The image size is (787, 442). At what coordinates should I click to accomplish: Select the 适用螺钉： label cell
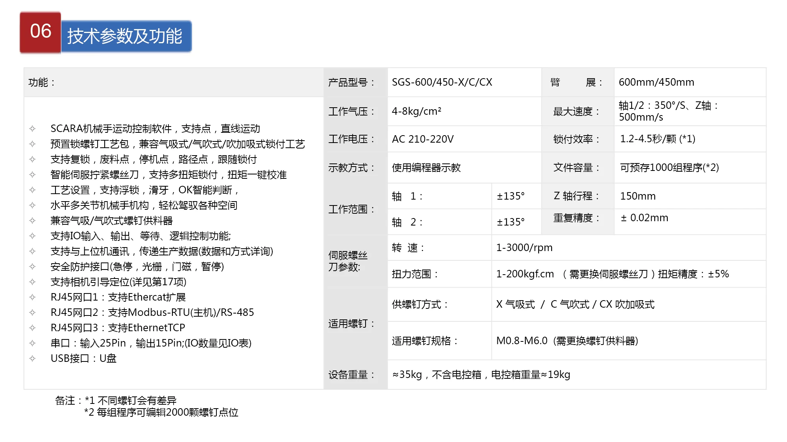click(x=356, y=324)
